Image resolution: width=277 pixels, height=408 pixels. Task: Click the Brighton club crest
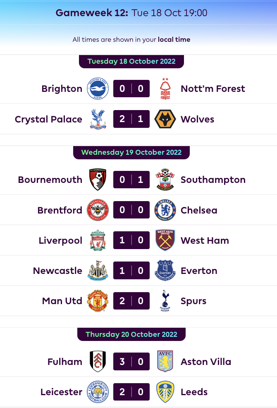coord(98,88)
